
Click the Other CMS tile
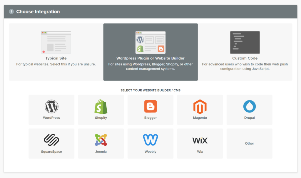(249, 143)
